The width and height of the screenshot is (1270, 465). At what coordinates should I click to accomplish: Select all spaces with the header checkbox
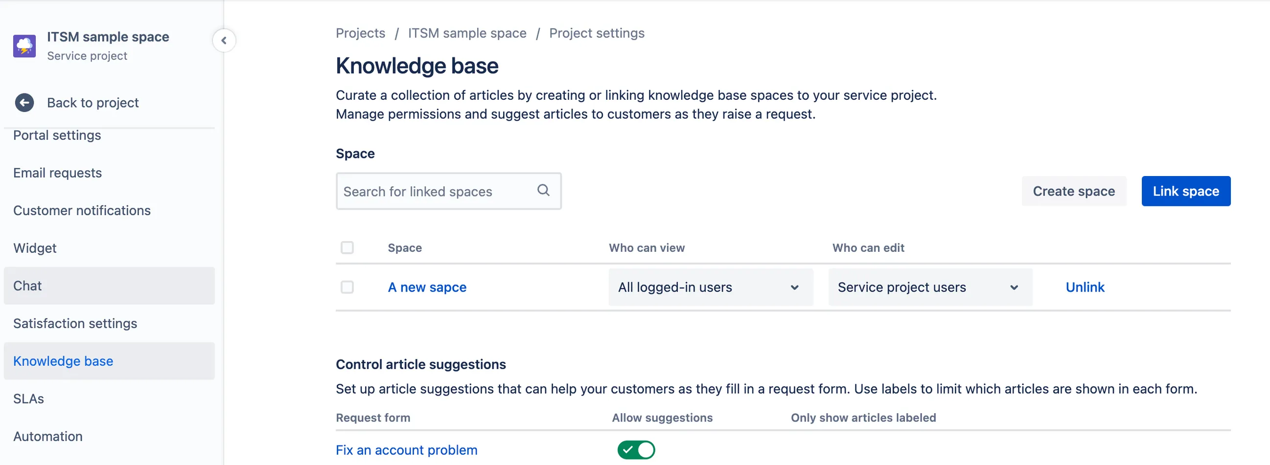[x=347, y=247]
